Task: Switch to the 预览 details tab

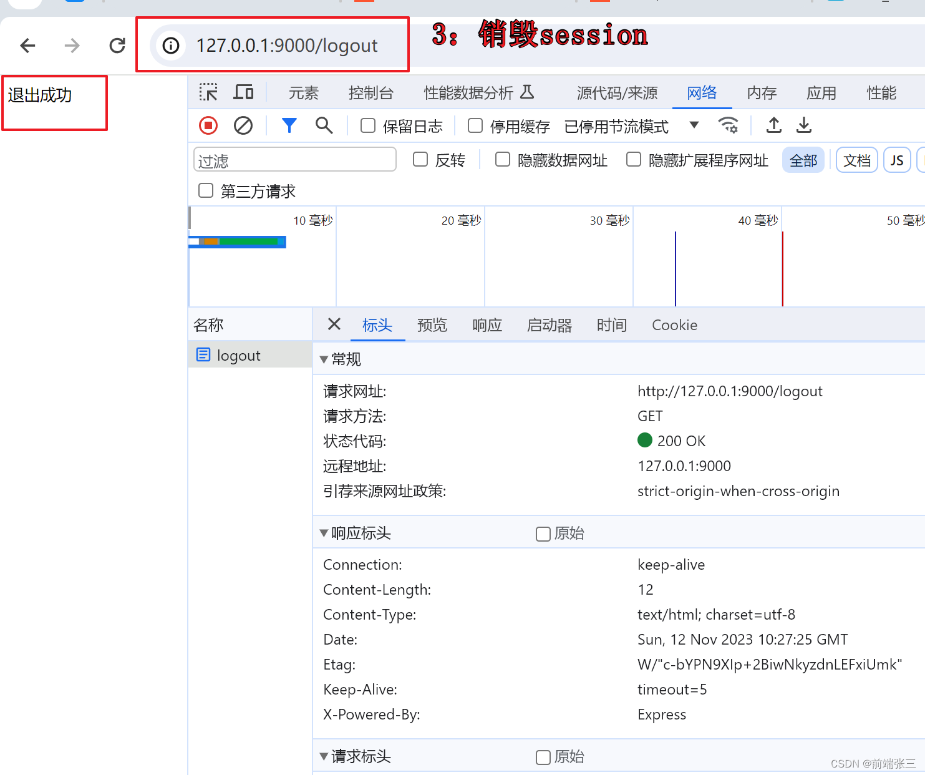Action: tap(432, 325)
